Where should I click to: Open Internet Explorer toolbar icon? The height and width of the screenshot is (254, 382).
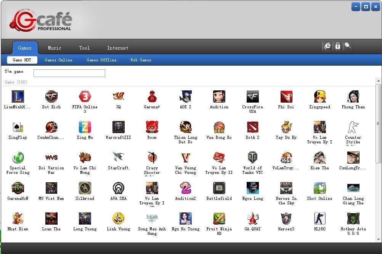(x=327, y=46)
